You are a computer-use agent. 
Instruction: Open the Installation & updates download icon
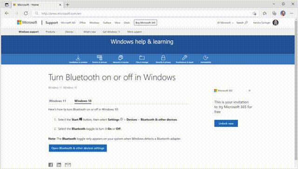tap(78, 57)
